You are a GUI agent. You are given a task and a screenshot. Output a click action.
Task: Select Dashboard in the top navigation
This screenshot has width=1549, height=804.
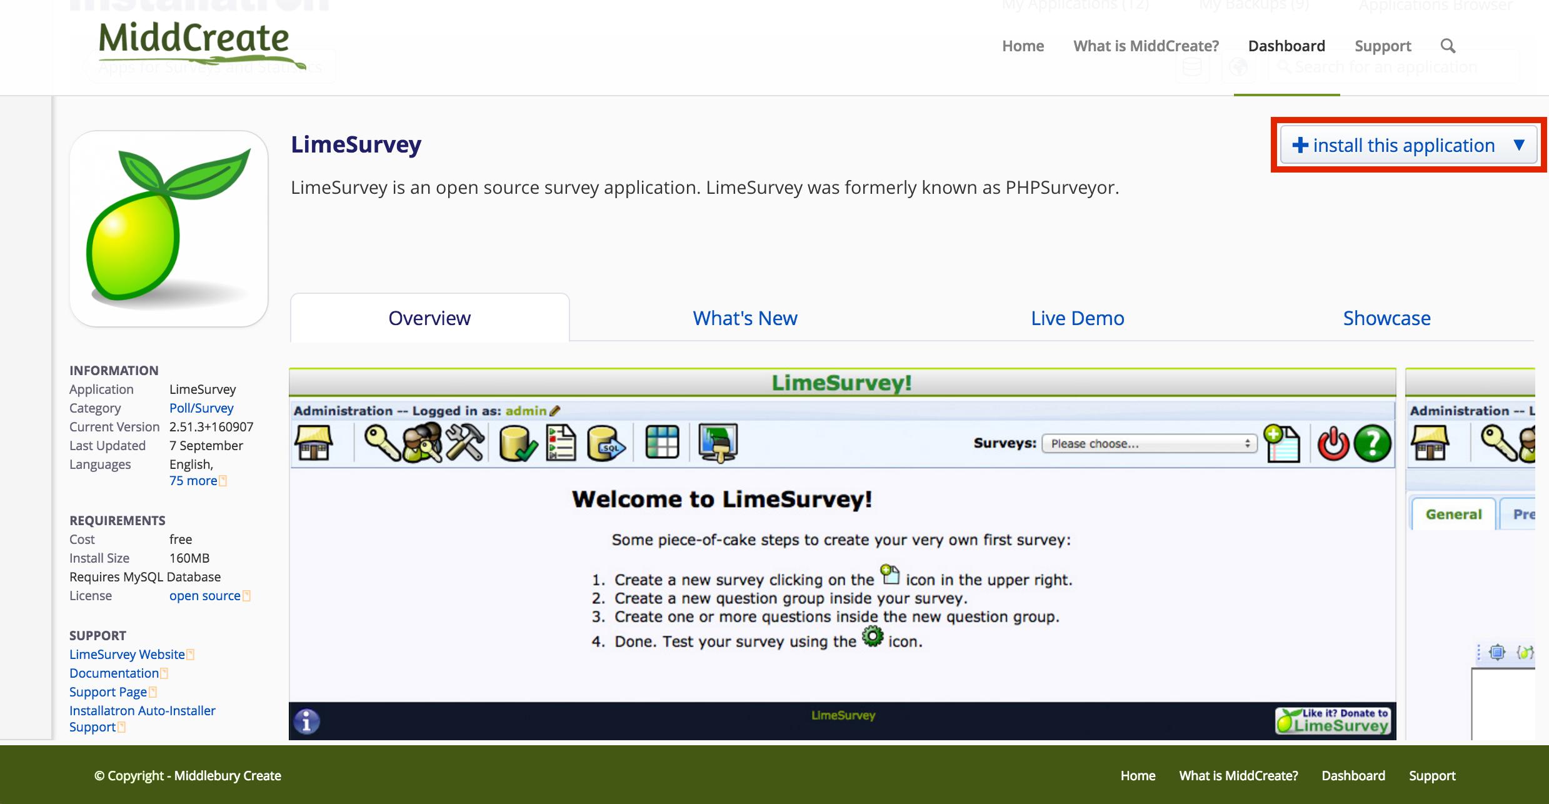click(x=1286, y=46)
